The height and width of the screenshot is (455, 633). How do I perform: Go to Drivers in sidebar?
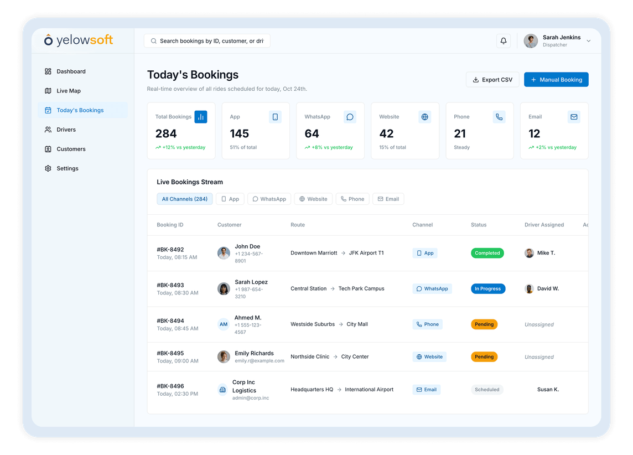[66, 130]
